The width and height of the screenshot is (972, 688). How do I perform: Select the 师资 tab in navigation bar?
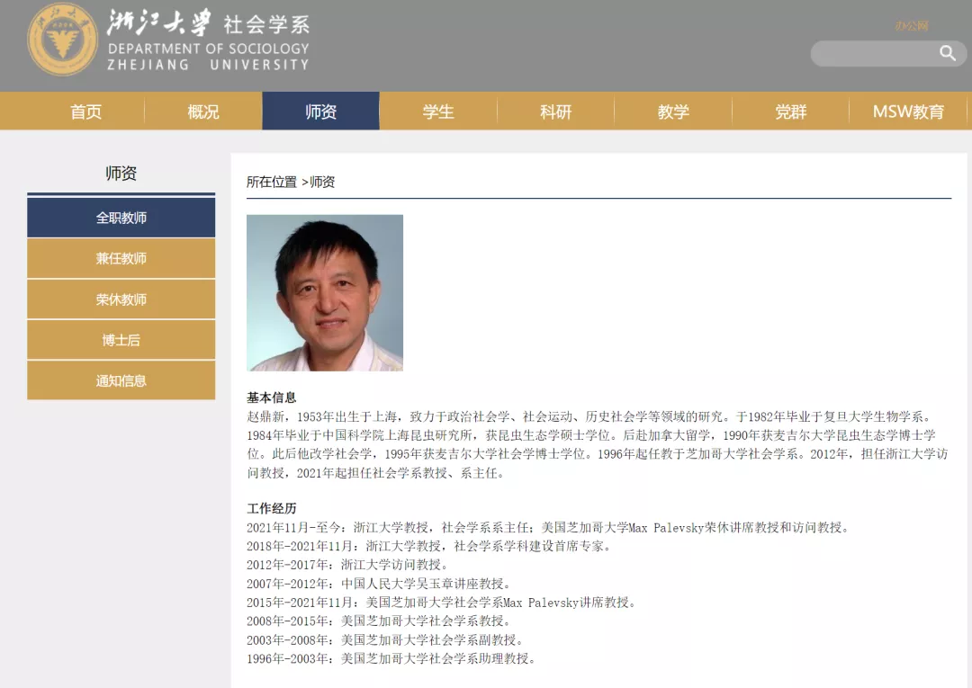[320, 112]
